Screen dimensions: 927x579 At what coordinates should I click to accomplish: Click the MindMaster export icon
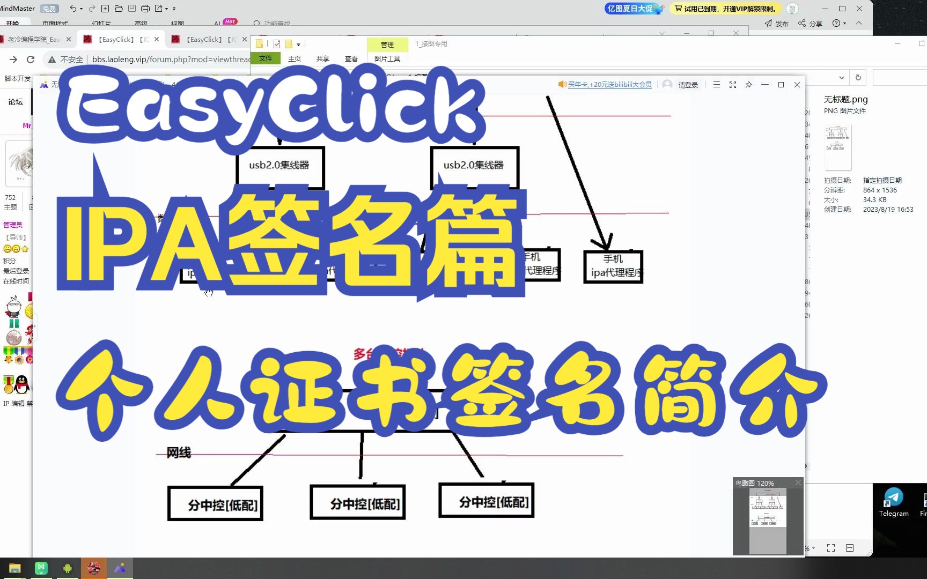(x=159, y=9)
